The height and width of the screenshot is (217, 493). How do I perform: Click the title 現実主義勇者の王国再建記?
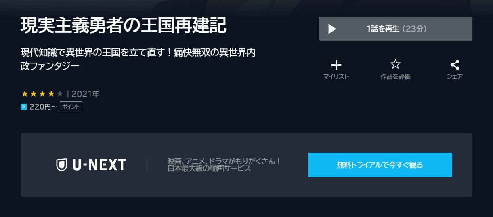pos(124,26)
